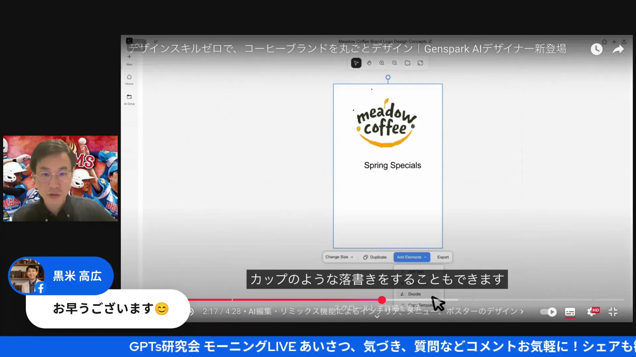The image size is (636, 357).
Task: Click the fullscreen view icon in canvas toolbar
Action: click(x=420, y=63)
